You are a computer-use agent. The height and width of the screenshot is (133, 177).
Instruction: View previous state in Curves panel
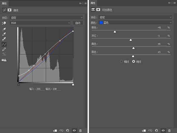tap(61, 130)
